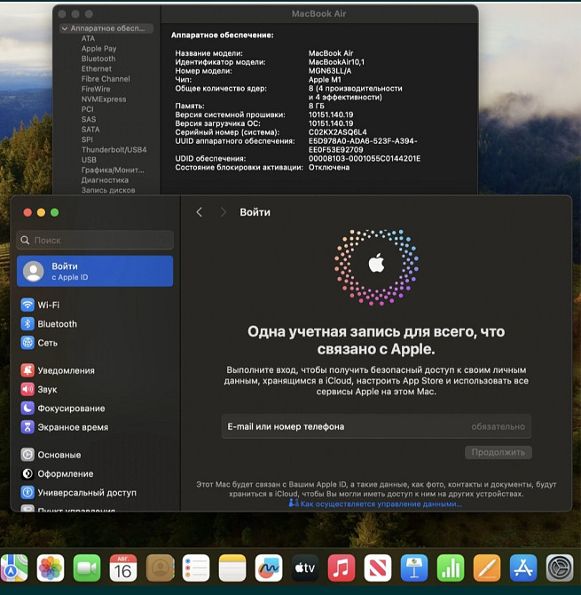Open Apple TV from the Dock
The image size is (581, 595).
click(305, 567)
